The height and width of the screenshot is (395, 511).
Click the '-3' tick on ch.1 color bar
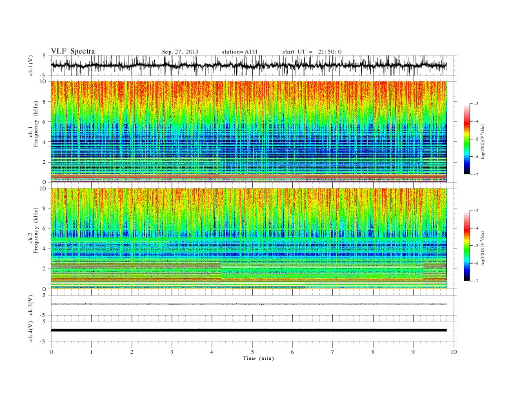tap(476, 104)
